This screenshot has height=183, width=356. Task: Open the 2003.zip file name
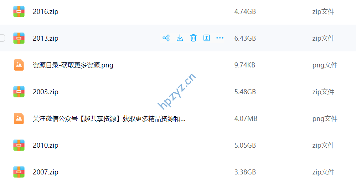pos(46,92)
